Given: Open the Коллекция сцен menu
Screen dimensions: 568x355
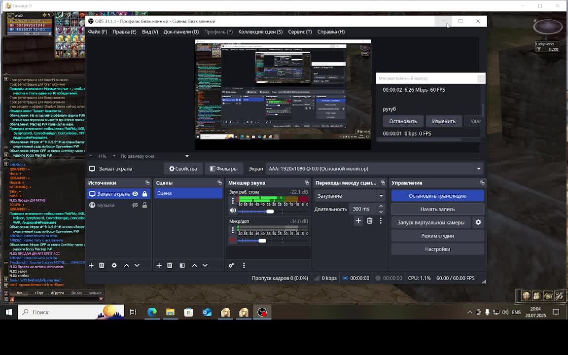Looking at the screenshot, I should [x=260, y=32].
